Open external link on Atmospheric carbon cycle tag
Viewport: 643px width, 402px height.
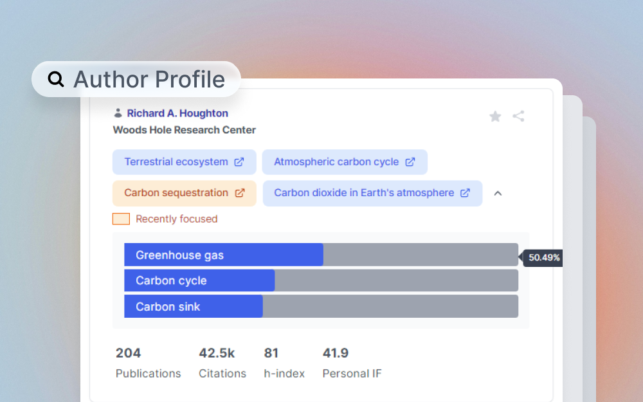pyautogui.click(x=410, y=162)
